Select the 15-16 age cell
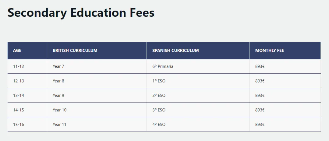Image resolution: width=329 pixels, height=141 pixels. coord(27,125)
